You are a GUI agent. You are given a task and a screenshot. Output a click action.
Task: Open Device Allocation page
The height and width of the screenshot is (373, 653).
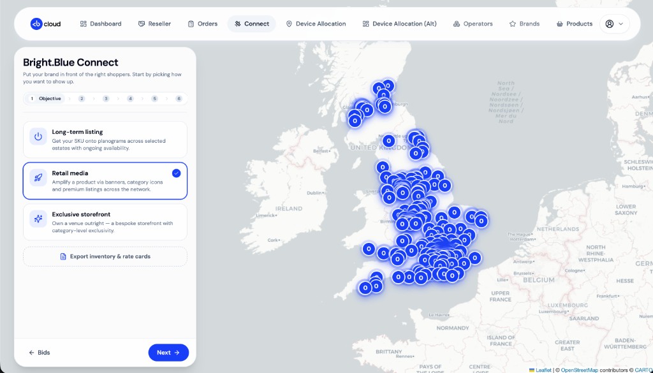[x=316, y=24]
